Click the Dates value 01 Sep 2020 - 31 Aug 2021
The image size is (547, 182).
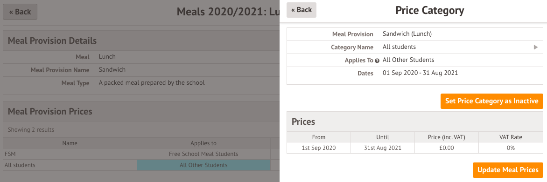[x=420, y=73]
